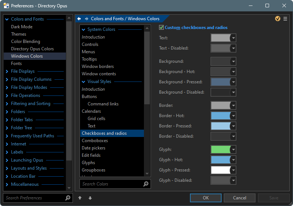Viewport: 293px width, 206px height.
Task: Click the orange checkmark badge icon
Action: click(x=278, y=19)
